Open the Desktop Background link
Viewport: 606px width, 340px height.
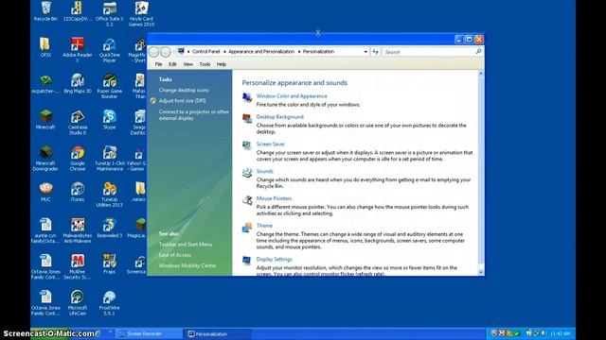pyautogui.click(x=280, y=117)
